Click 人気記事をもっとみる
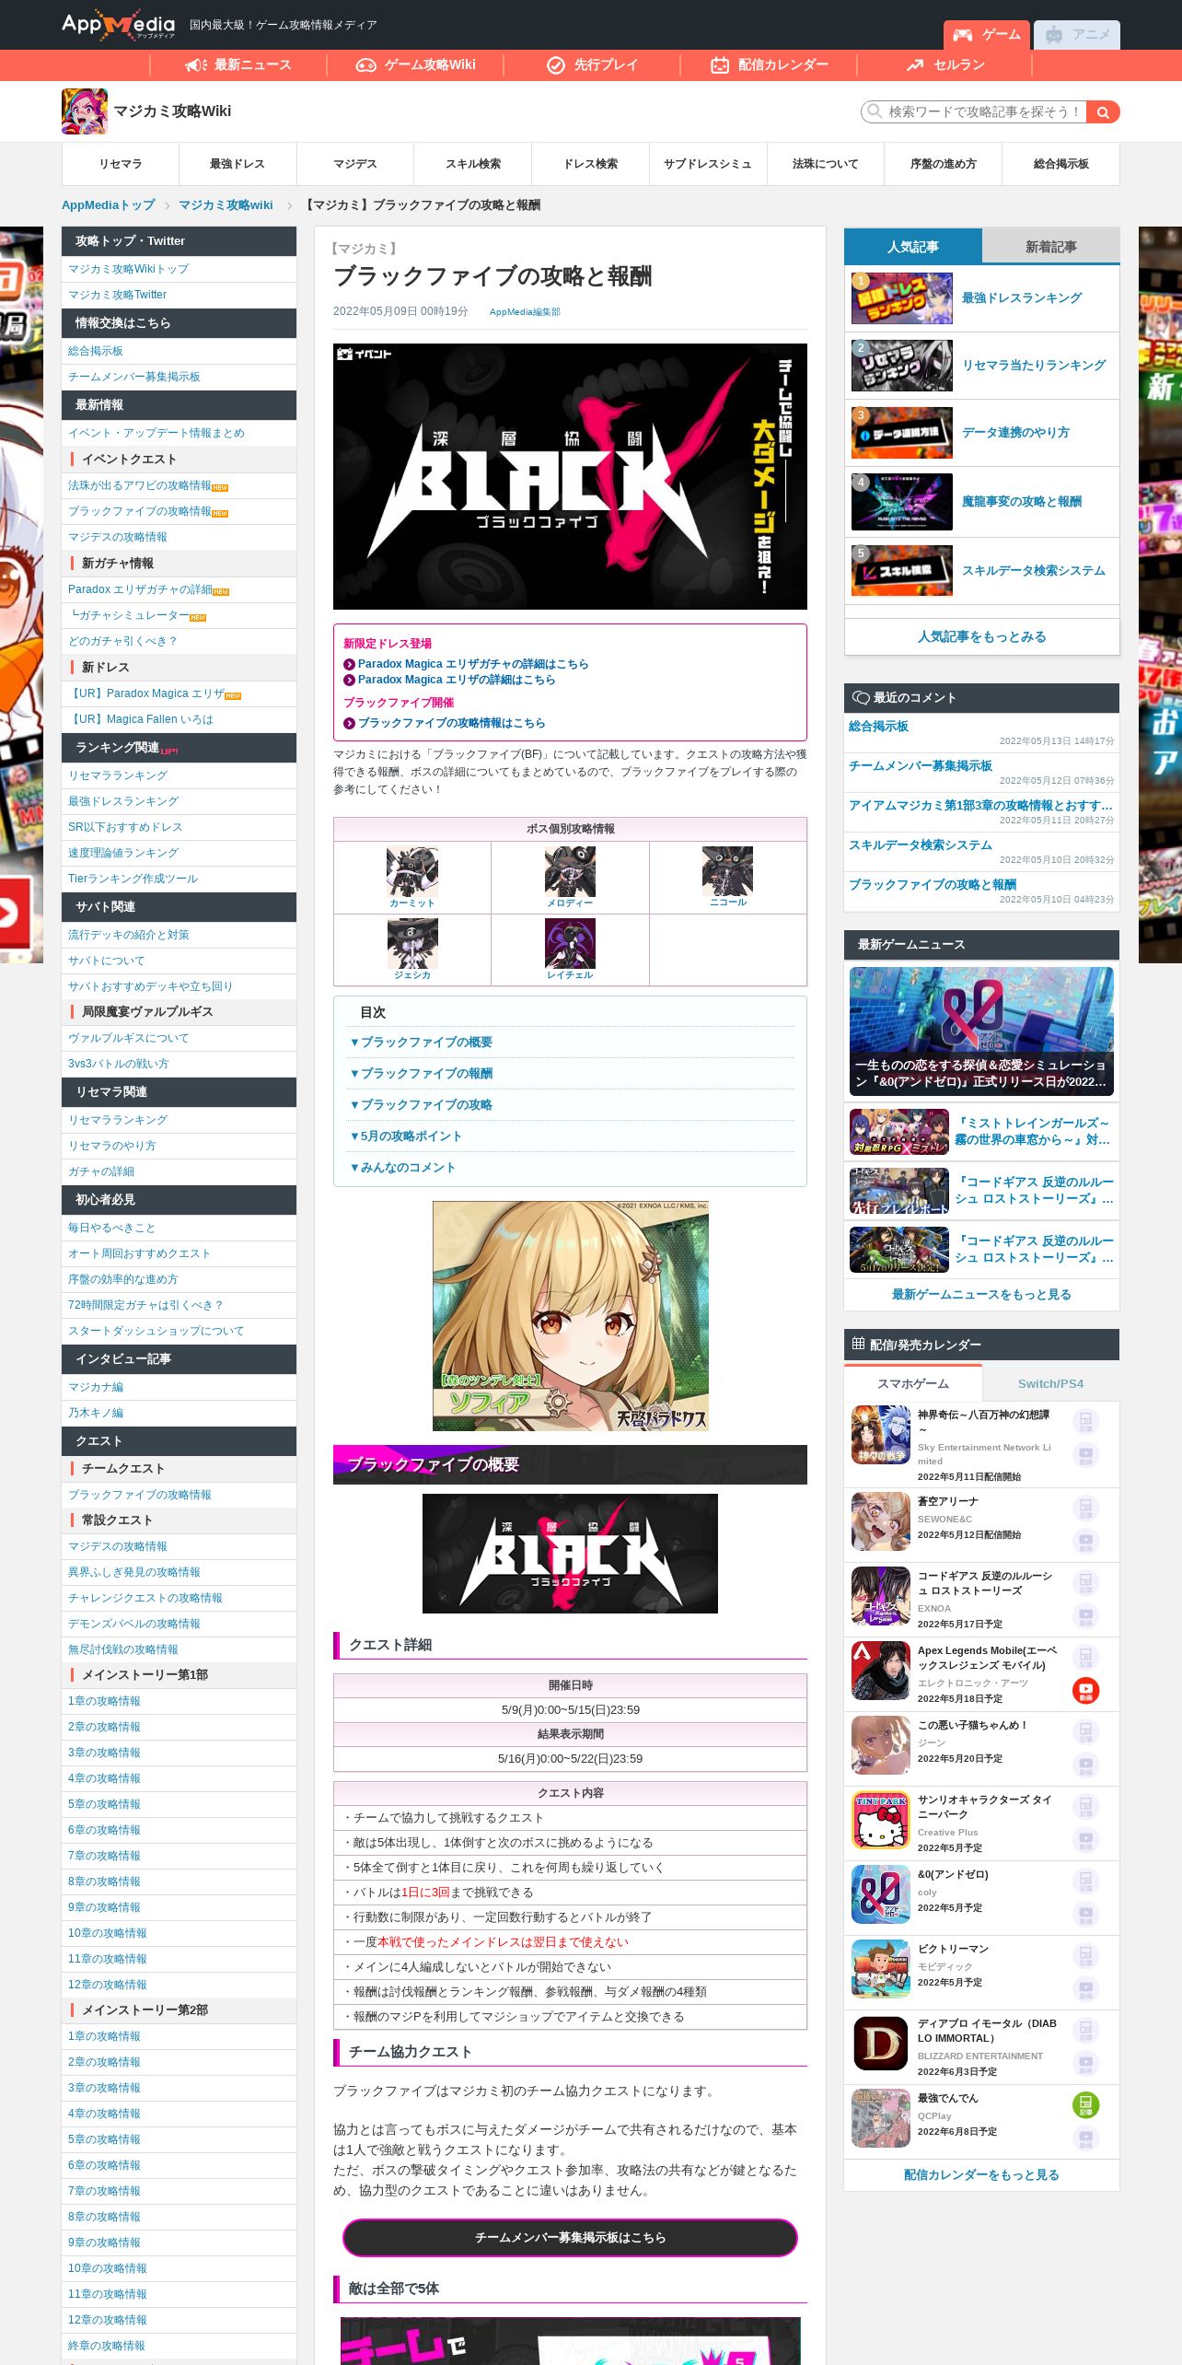Viewport: 1182px width, 2365px height. coord(981,636)
